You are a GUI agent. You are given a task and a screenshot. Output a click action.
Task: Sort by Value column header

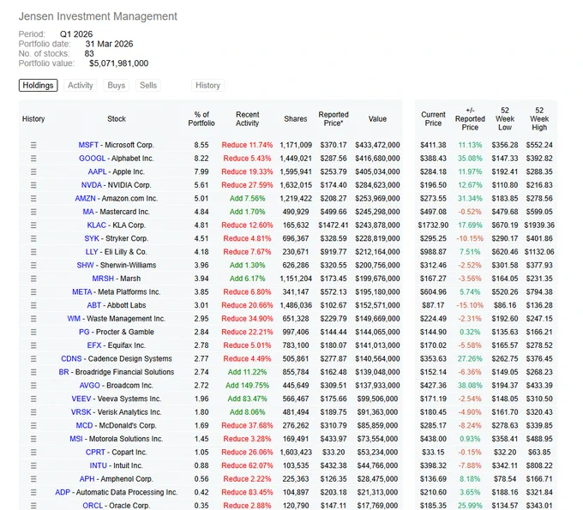point(377,119)
